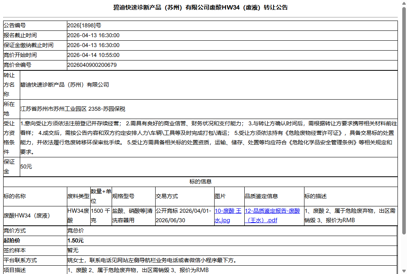
Task: Click the 交易方式 column header
Action: click(x=185, y=196)
